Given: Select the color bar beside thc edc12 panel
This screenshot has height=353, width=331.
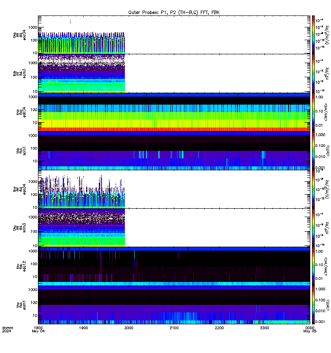Looking at the screenshot, I should point(313,266).
